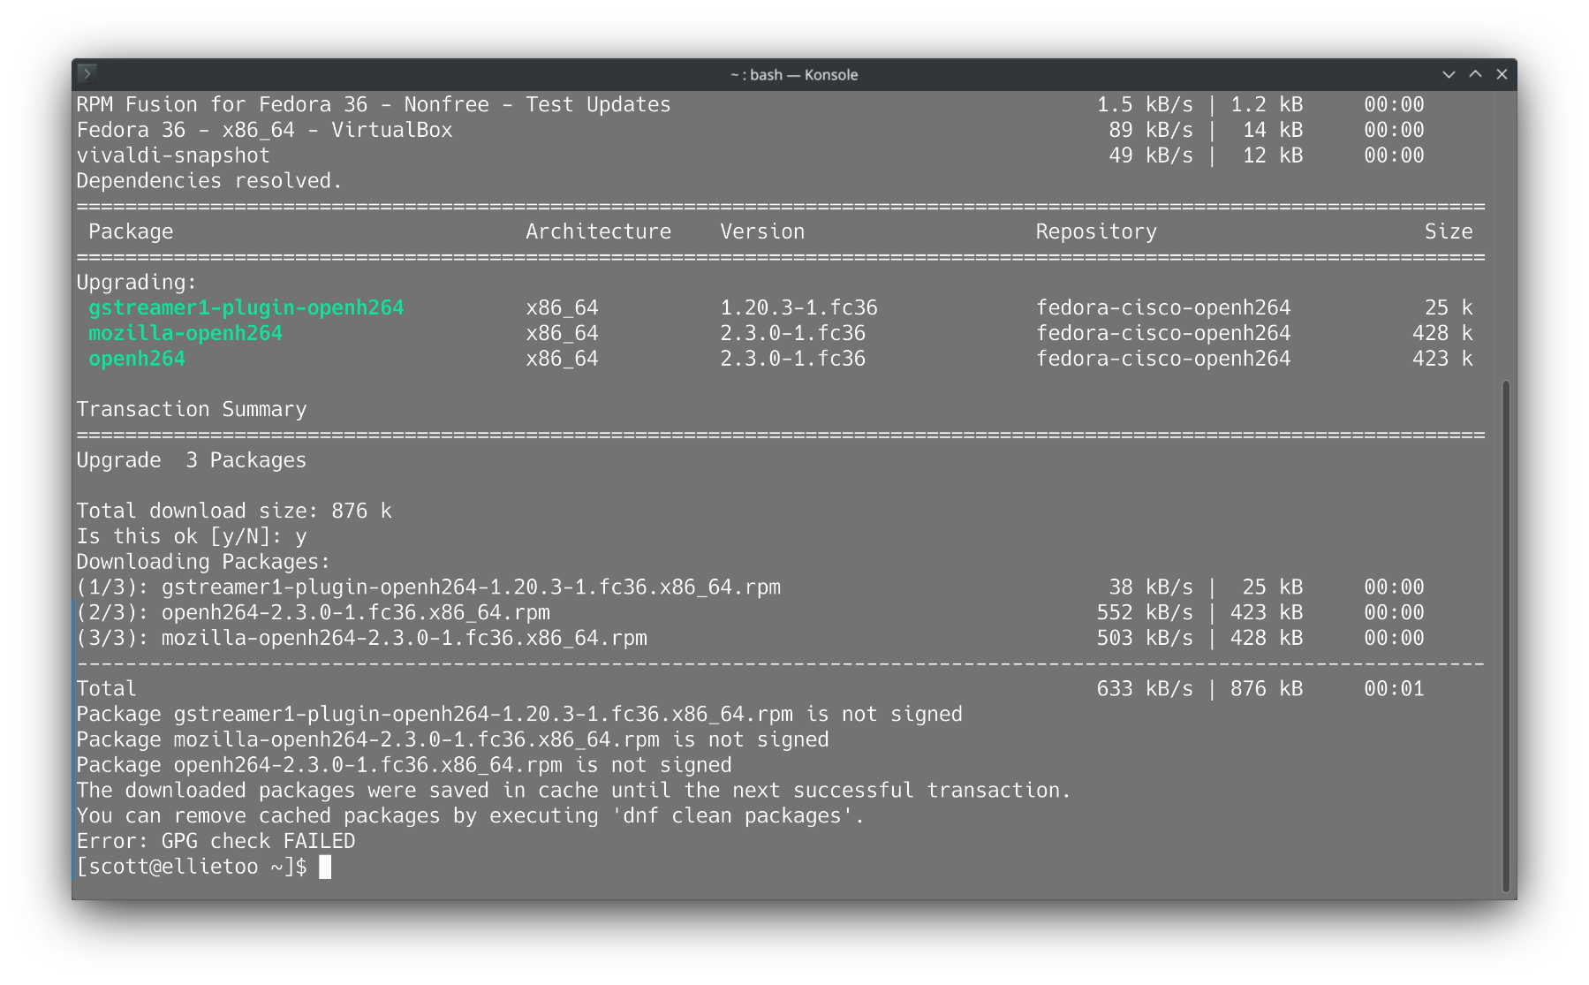Click version '1.20.3-1.fc36' in the table
The width and height of the screenshot is (1589, 985).
tap(799, 307)
